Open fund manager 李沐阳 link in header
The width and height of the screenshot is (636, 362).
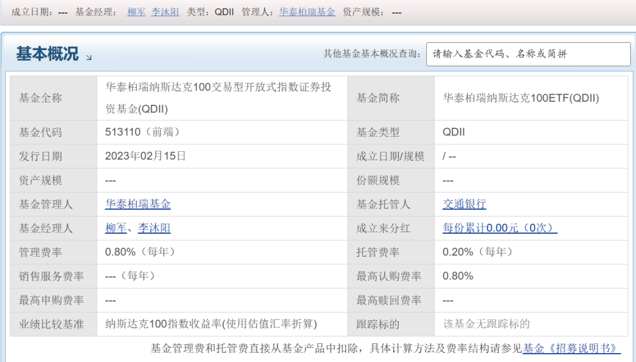click(x=165, y=12)
